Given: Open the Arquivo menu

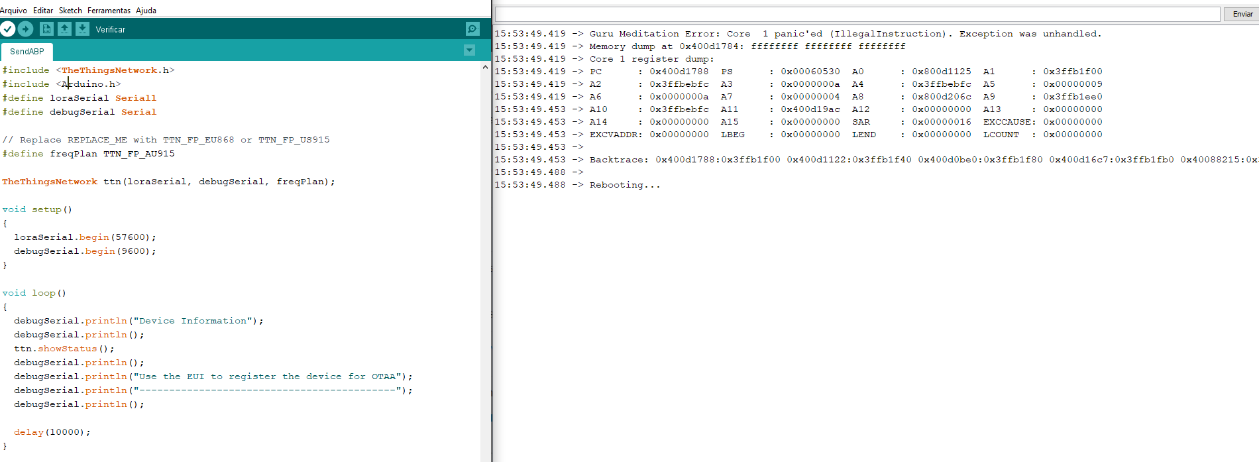Looking at the screenshot, I should (14, 11).
